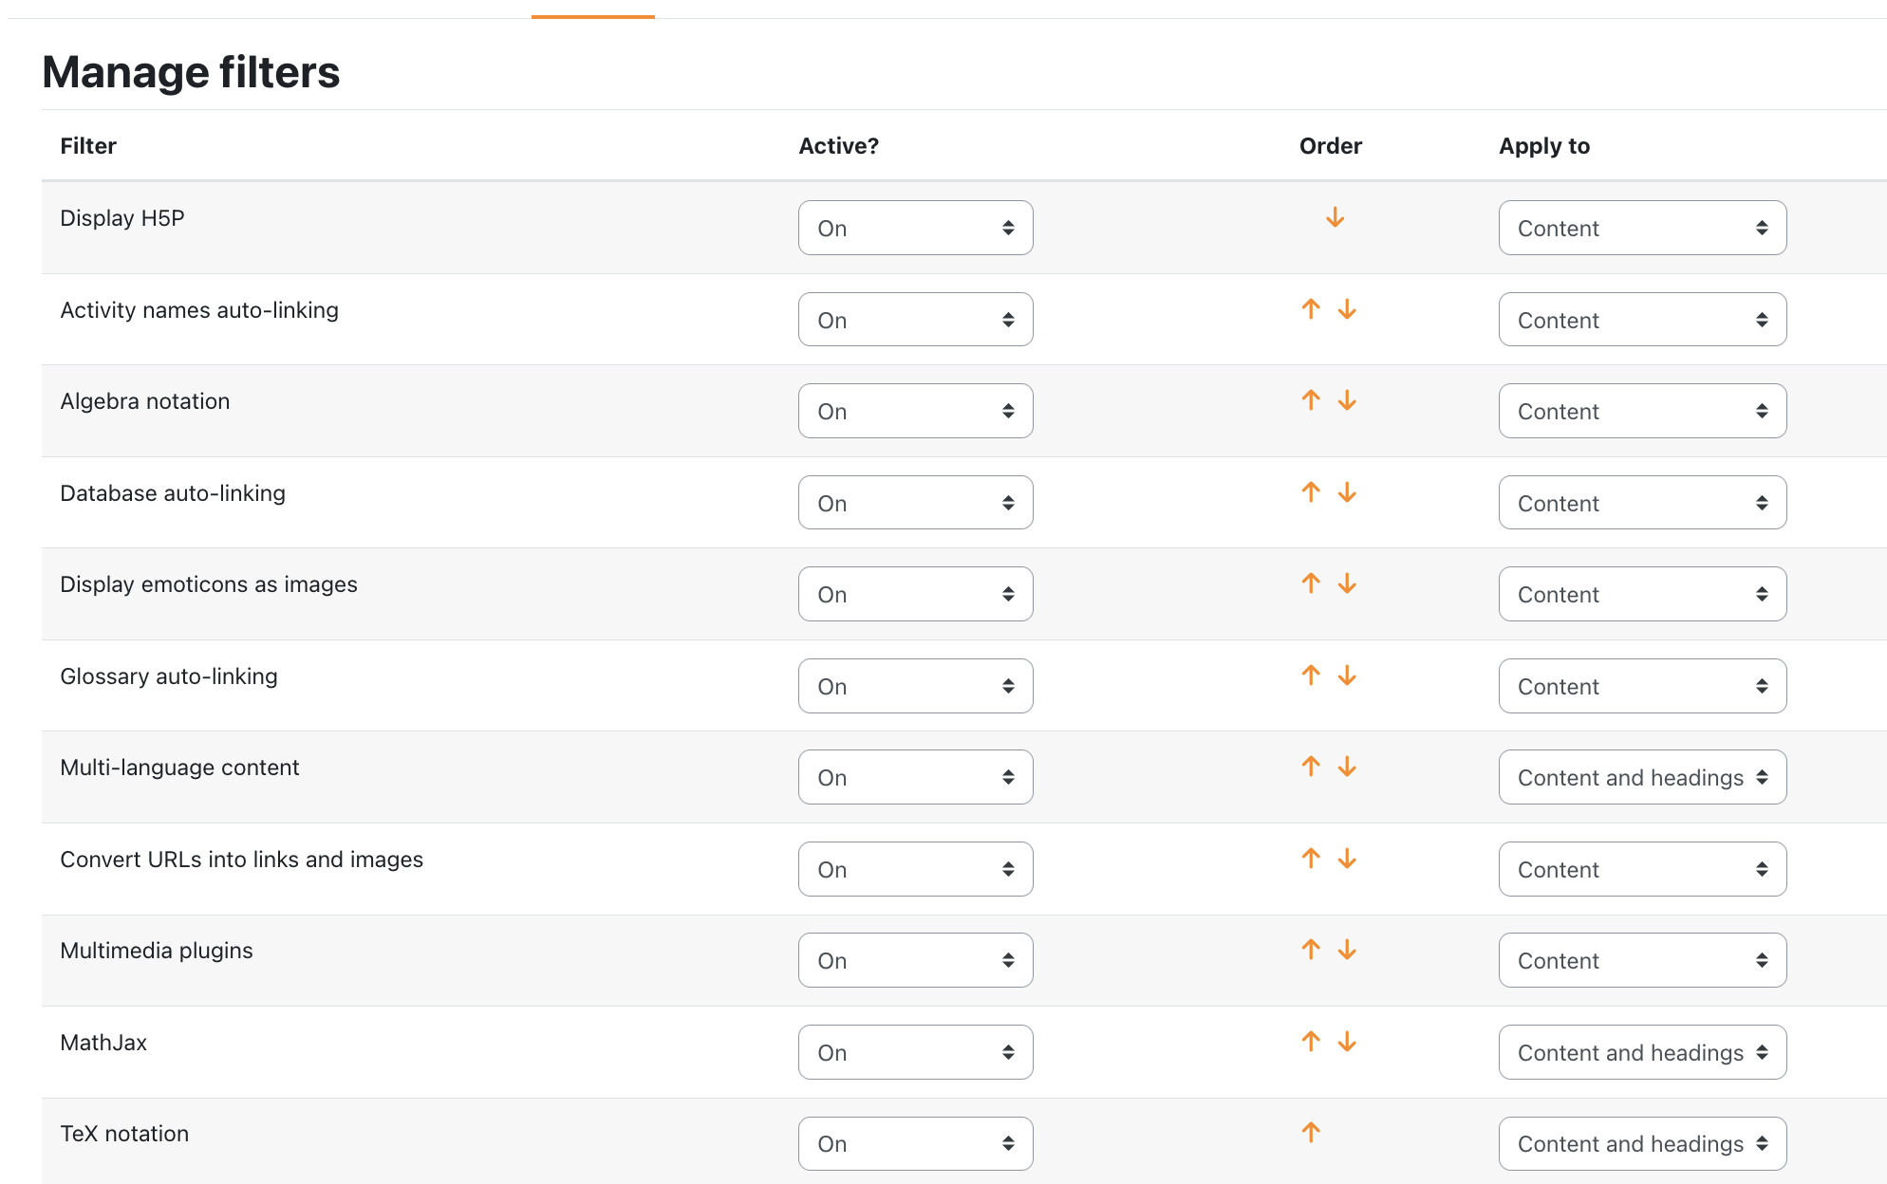
Task: Move TeX notation filter up
Action: coord(1311,1133)
